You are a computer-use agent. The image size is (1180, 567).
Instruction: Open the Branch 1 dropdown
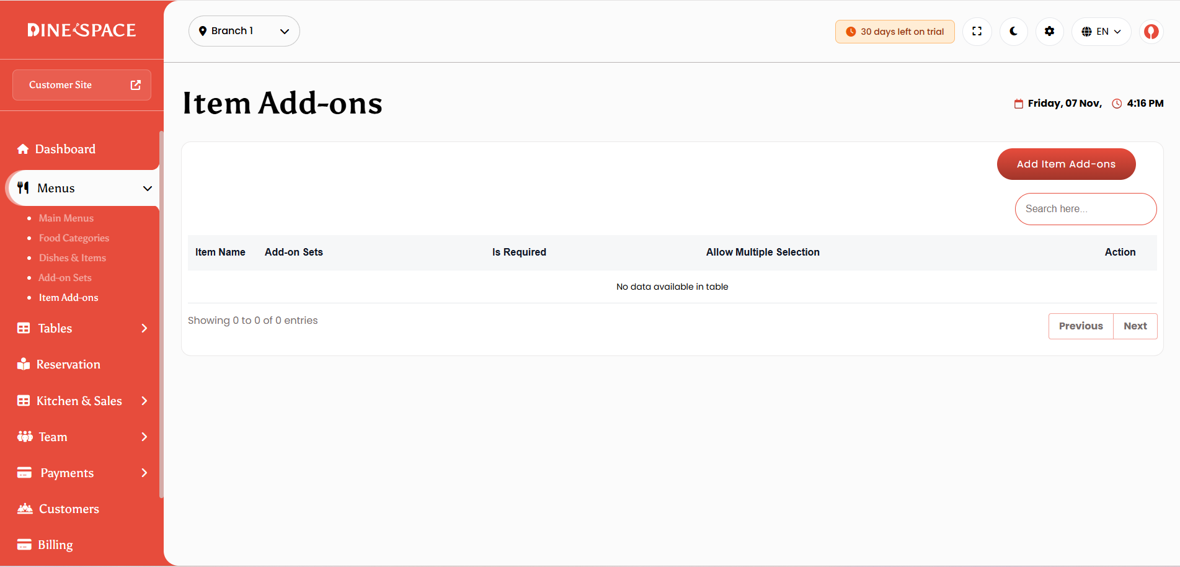(x=244, y=31)
